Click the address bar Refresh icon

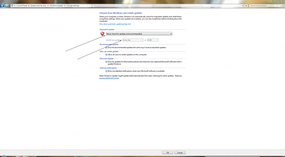(246, 6)
